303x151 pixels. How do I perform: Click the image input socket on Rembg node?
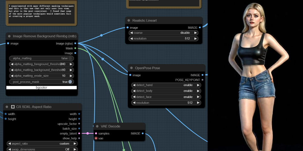click(8, 43)
